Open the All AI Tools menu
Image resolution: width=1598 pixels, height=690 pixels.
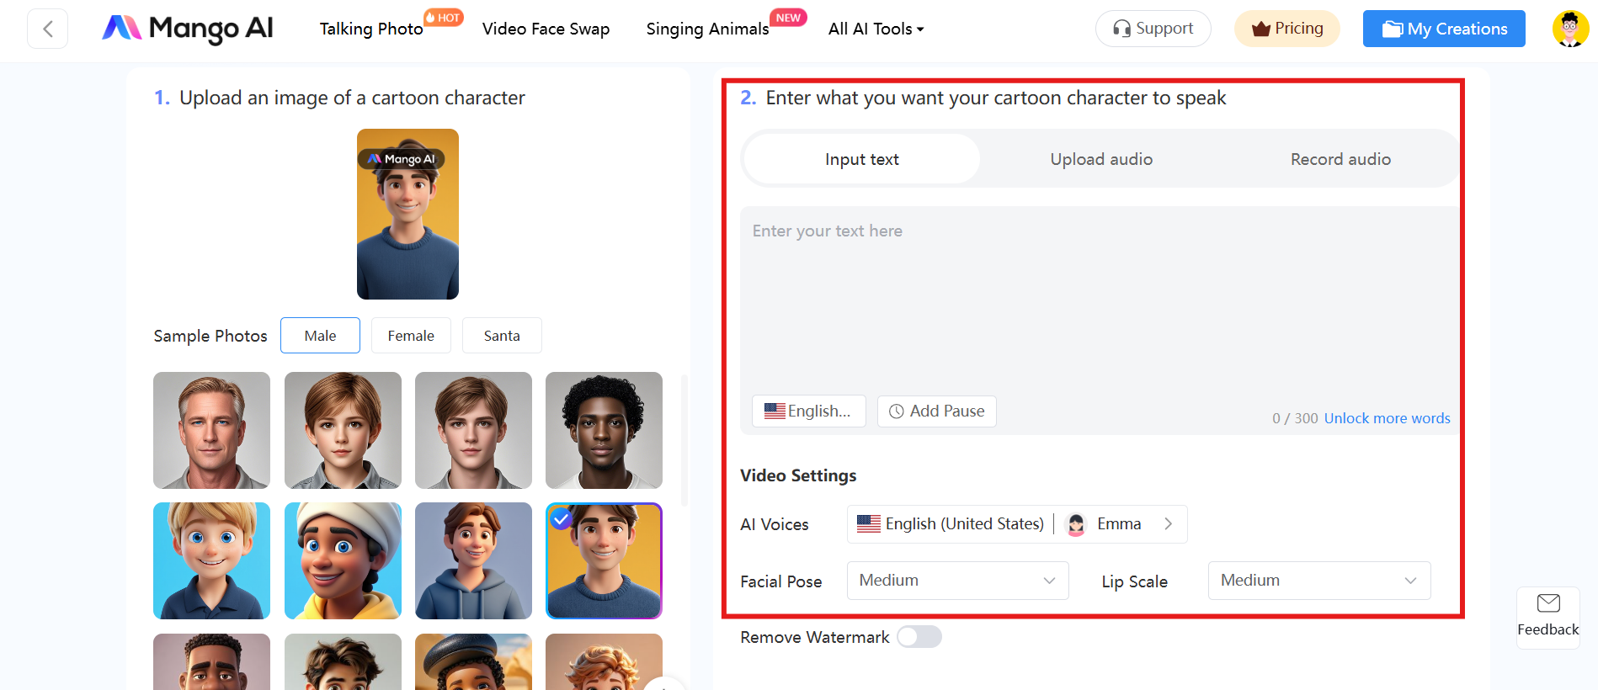876,29
